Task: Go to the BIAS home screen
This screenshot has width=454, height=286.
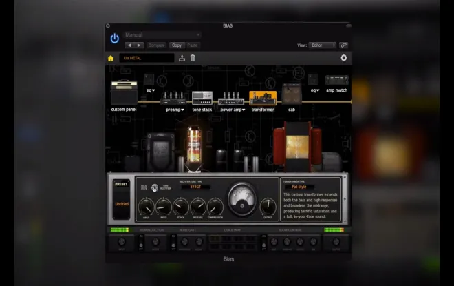Action: pyautogui.click(x=111, y=59)
